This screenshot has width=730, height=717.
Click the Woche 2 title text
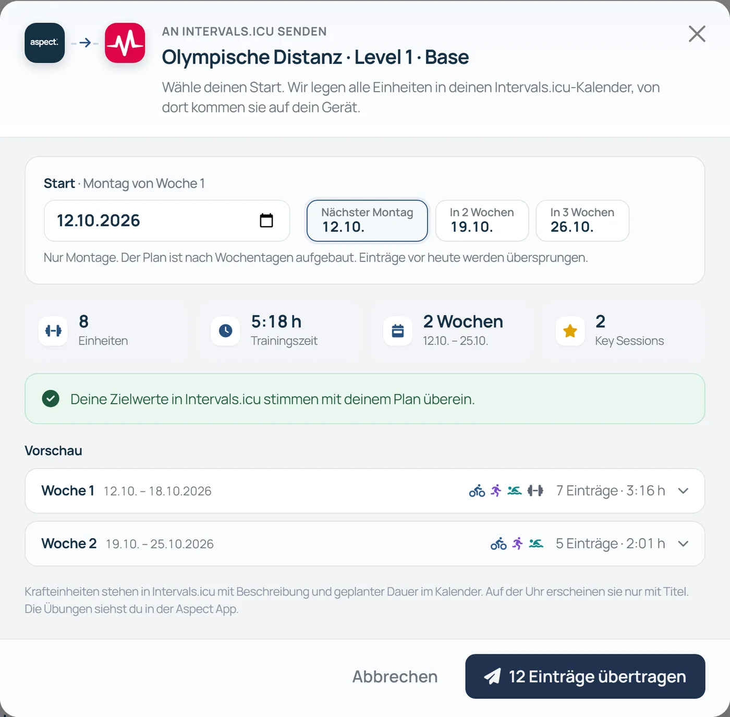pos(69,544)
